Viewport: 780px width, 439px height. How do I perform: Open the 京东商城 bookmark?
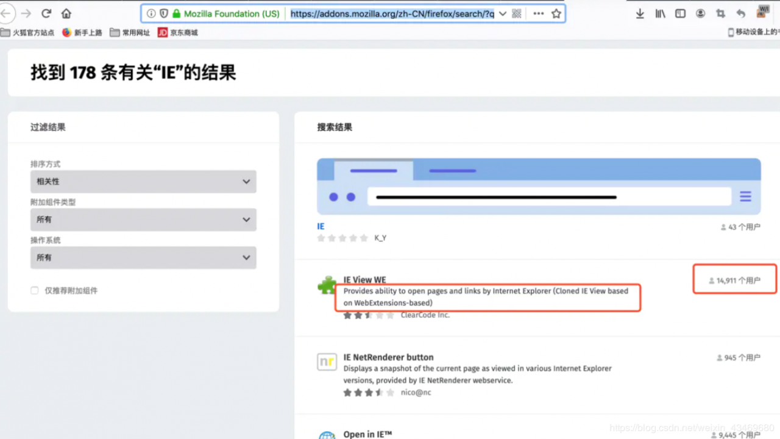178,32
